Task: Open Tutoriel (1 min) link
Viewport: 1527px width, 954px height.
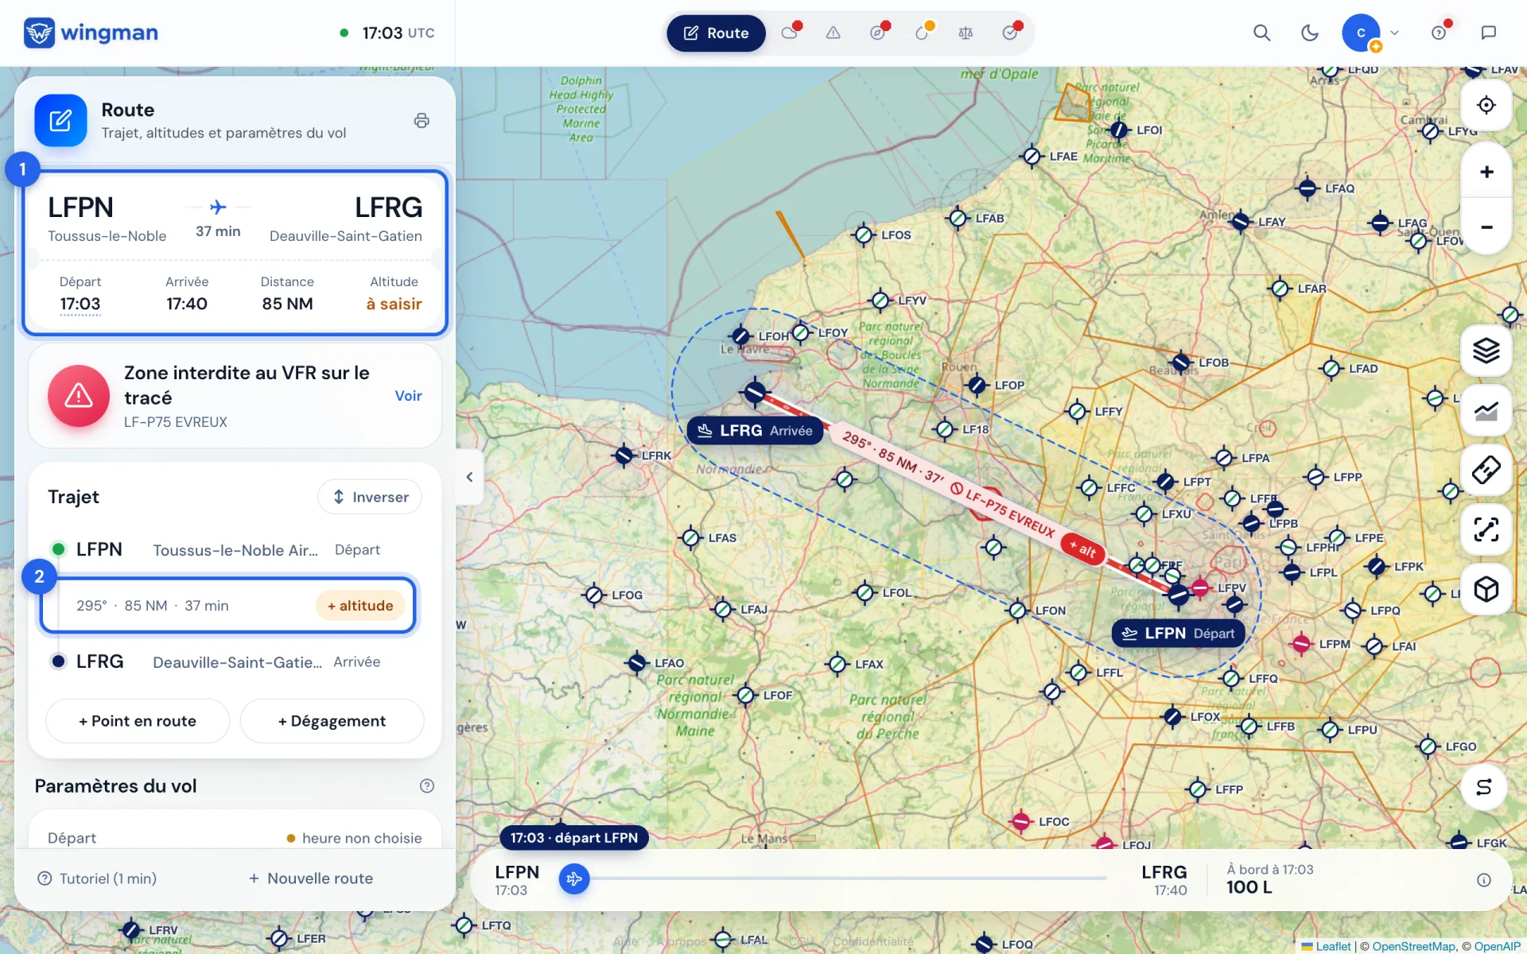Action: pyautogui.click(x=97, y=878)
